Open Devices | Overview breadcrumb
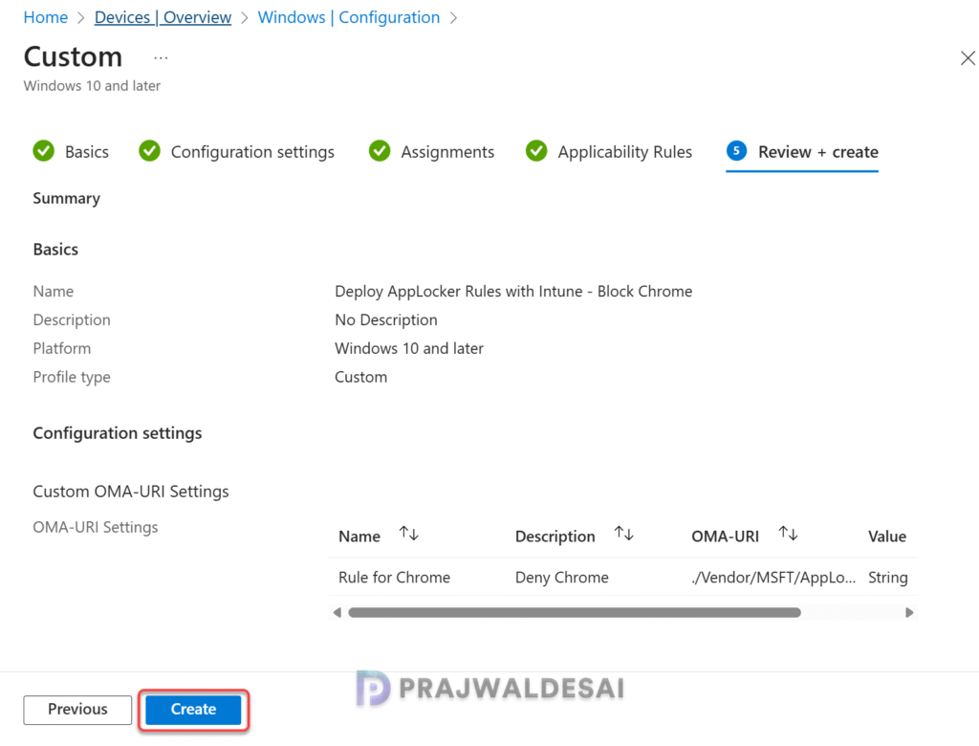This screenshot has height=746, width=979. click(163, 17)
